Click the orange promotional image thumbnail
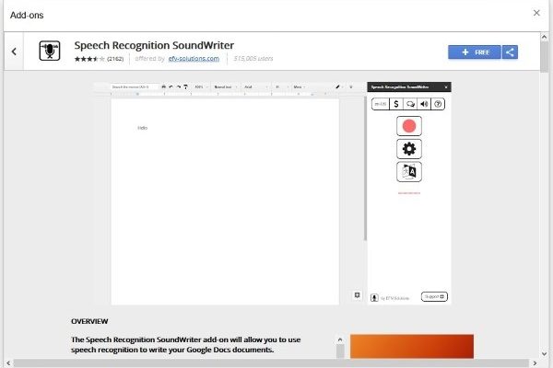This screenshot has height=368, width=553. tap(412, 347)
